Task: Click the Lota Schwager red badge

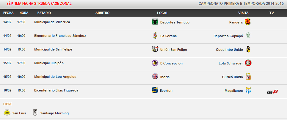Action: coord(248,63)
